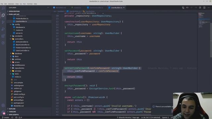The width and height of the screenshot is (212, 119).
Task: Open FolderBuilder.ts in explorer
Action: click(x=22, y=19)
